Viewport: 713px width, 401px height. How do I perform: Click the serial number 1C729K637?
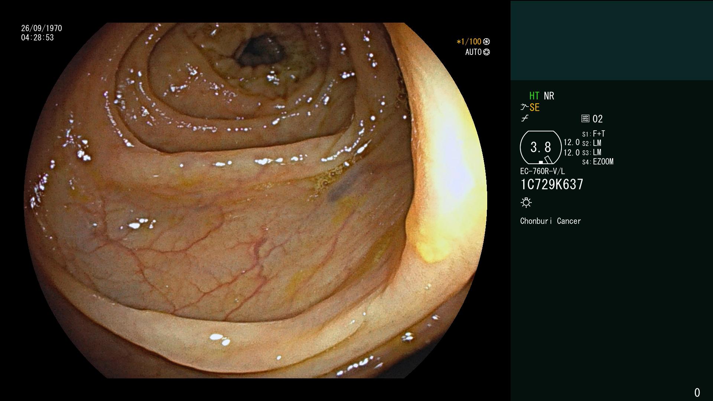pyautogui.click(x=552, y=185)
